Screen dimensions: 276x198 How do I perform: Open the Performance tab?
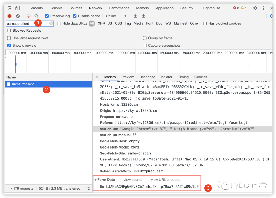[x=119, y=8]
